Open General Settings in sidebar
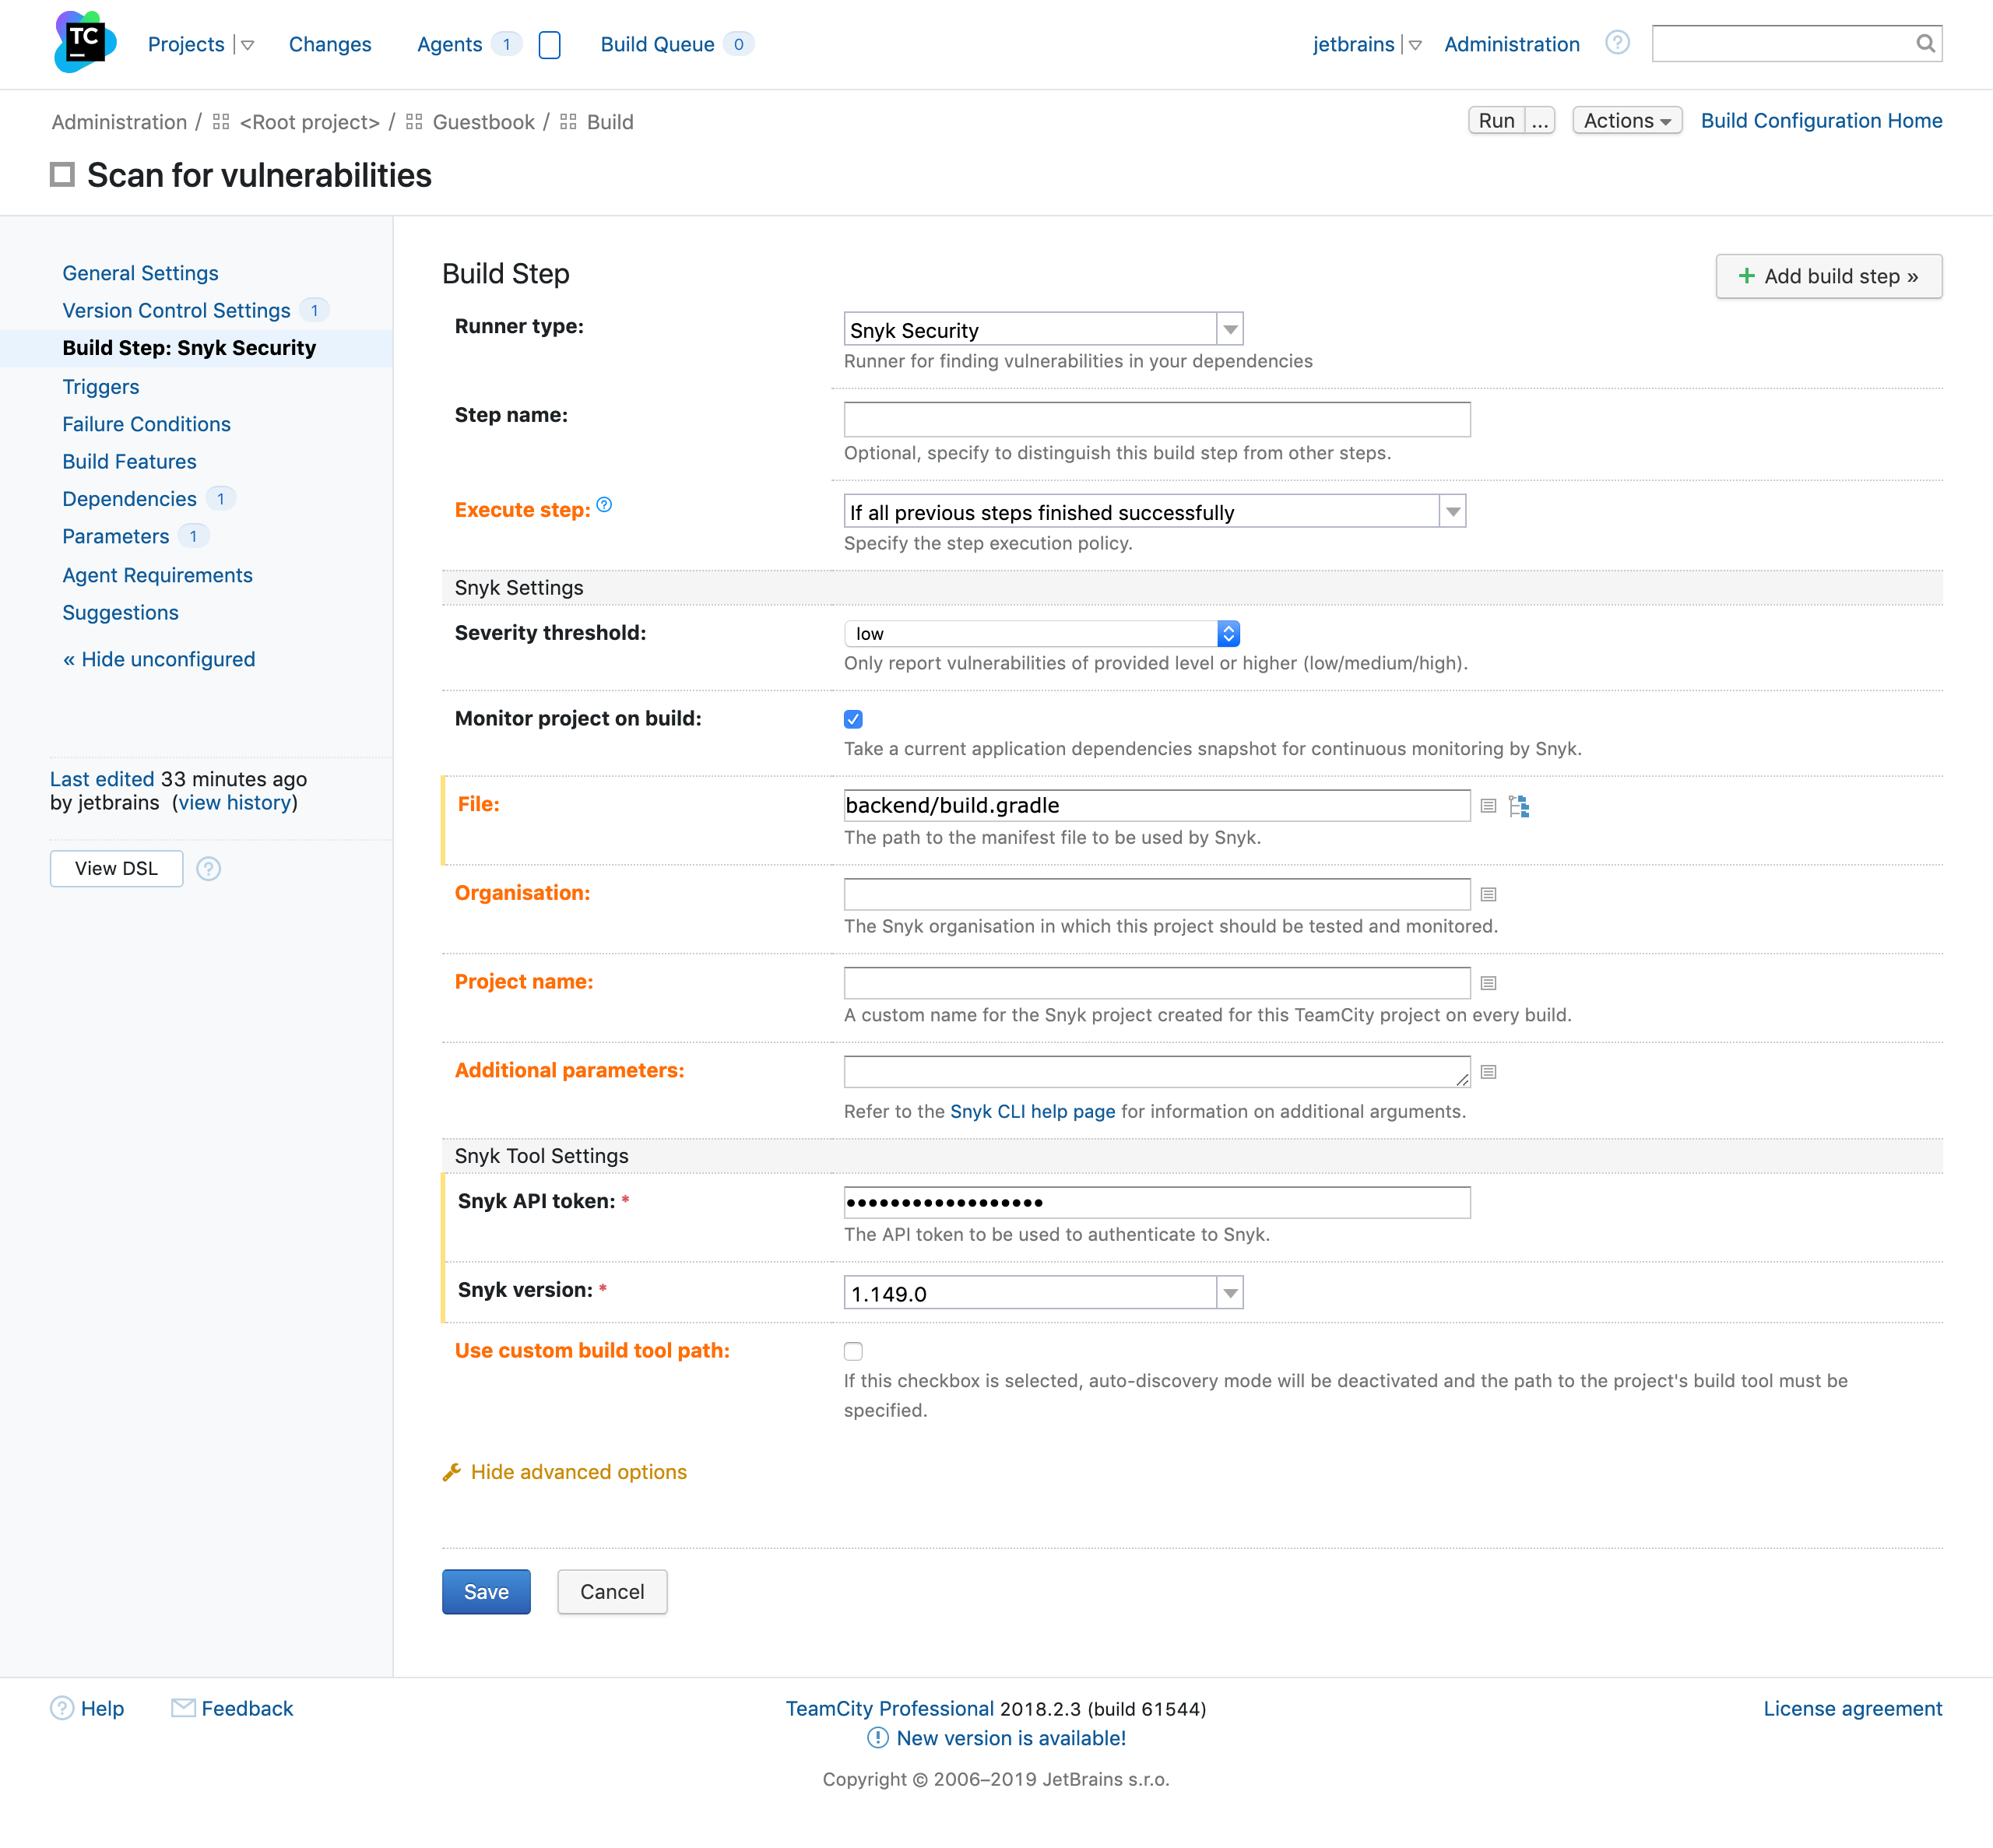Viewport: 1993px width, 1848px height. [x=140, y=273]
